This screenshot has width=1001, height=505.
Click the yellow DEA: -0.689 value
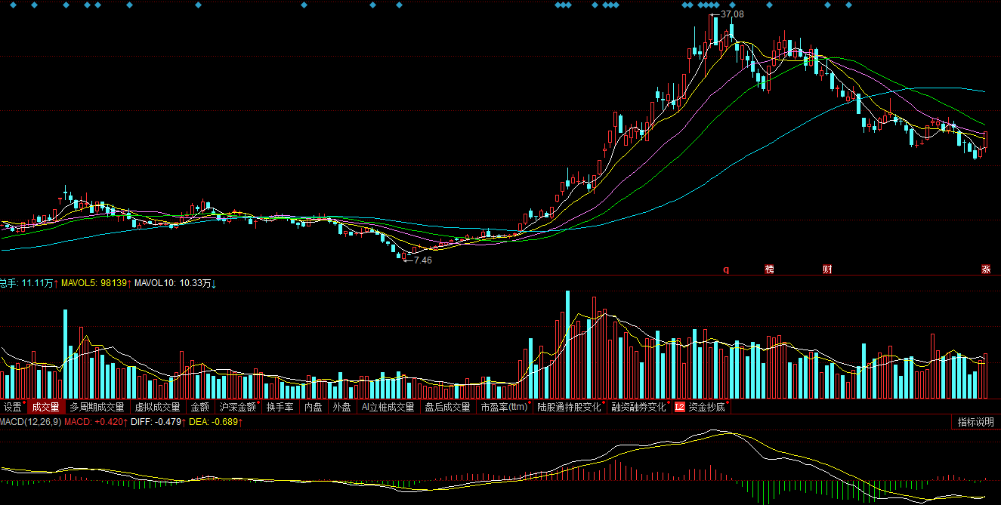pos(215,422)
